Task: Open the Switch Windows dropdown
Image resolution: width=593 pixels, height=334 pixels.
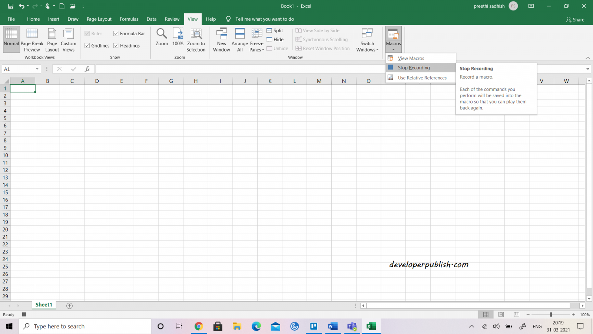Action: [367, 39]
